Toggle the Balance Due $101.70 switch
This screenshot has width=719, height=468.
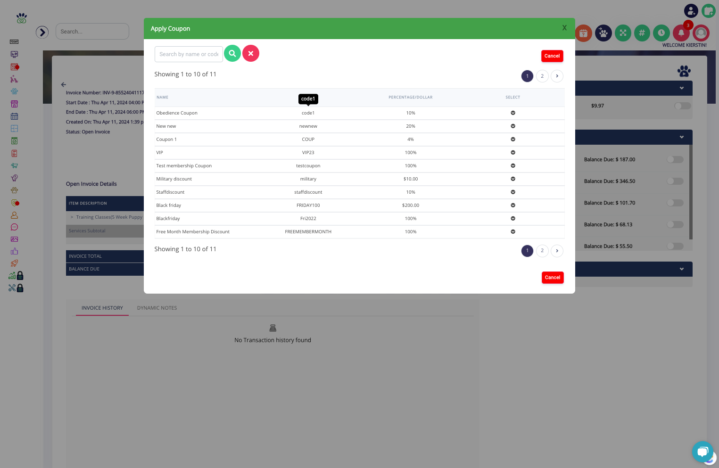[x=675, y=203]
